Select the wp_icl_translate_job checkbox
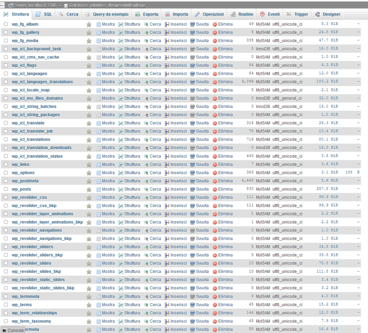368x333 pixels. (x=6, y=131)
